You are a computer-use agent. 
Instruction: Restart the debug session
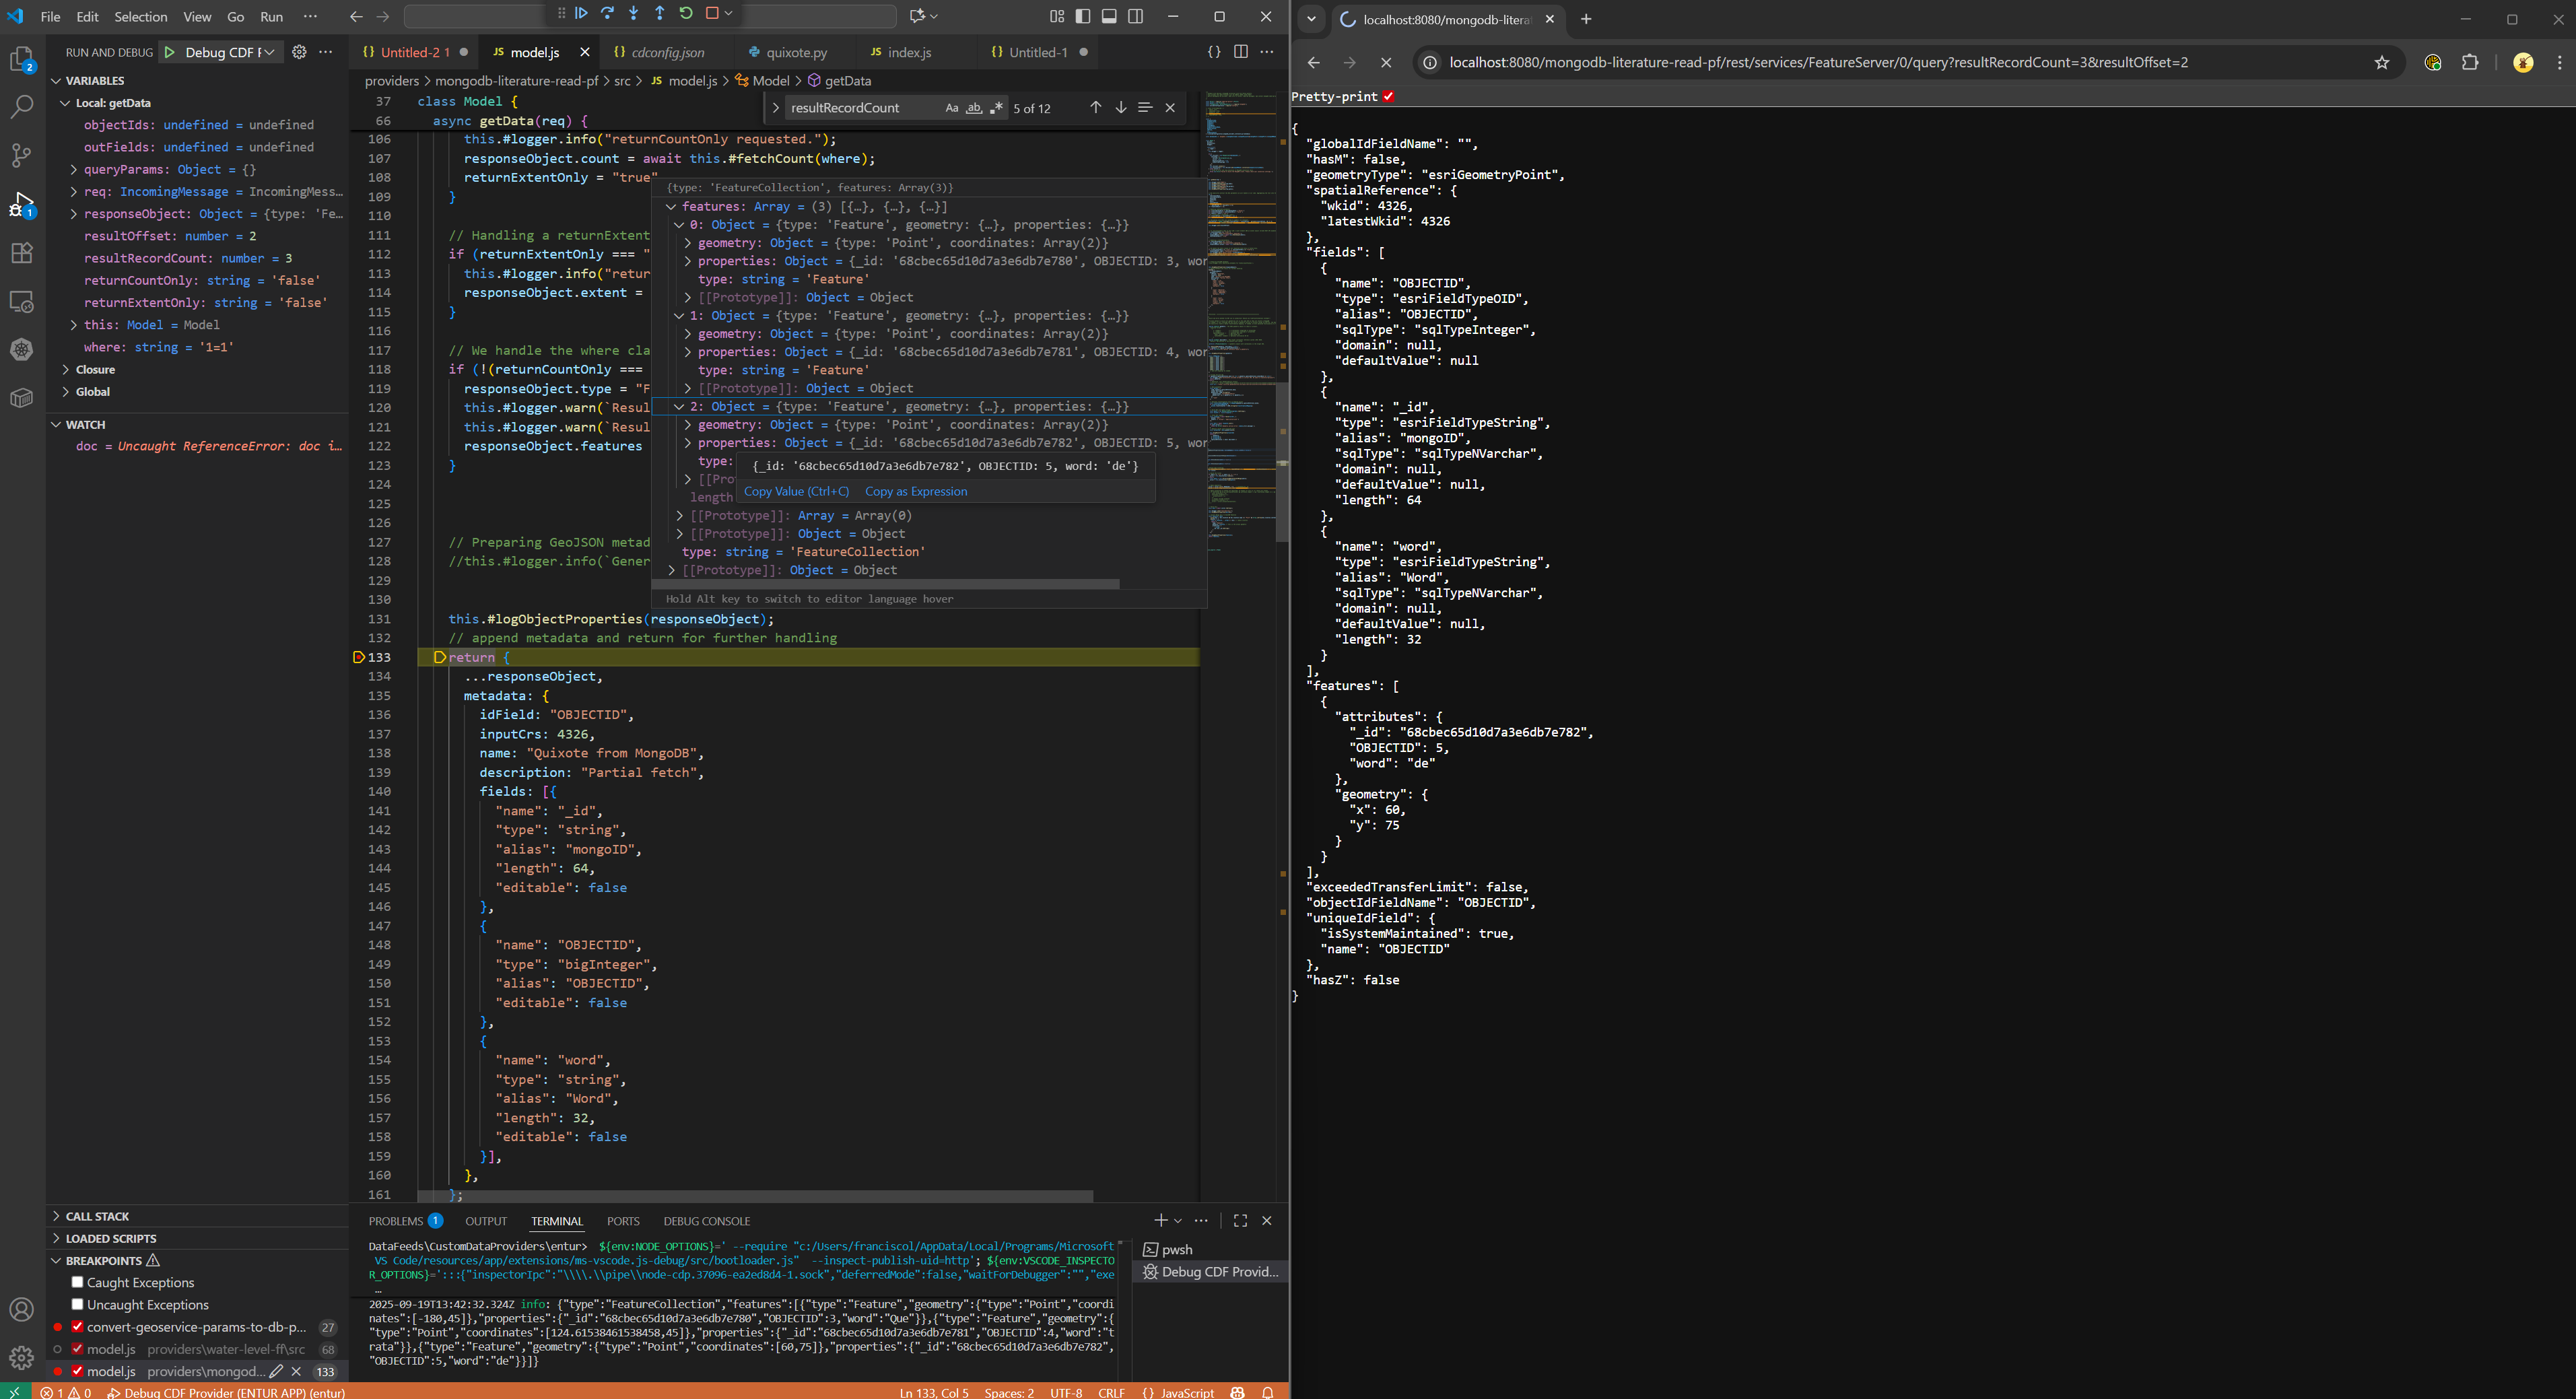[686, 13]
